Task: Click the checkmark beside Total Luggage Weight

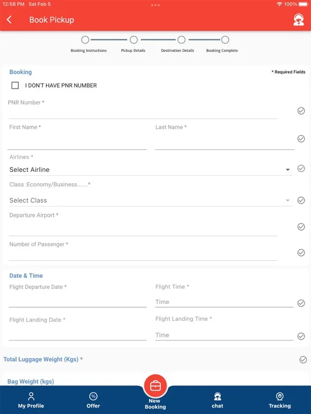Action: point(303,360)
